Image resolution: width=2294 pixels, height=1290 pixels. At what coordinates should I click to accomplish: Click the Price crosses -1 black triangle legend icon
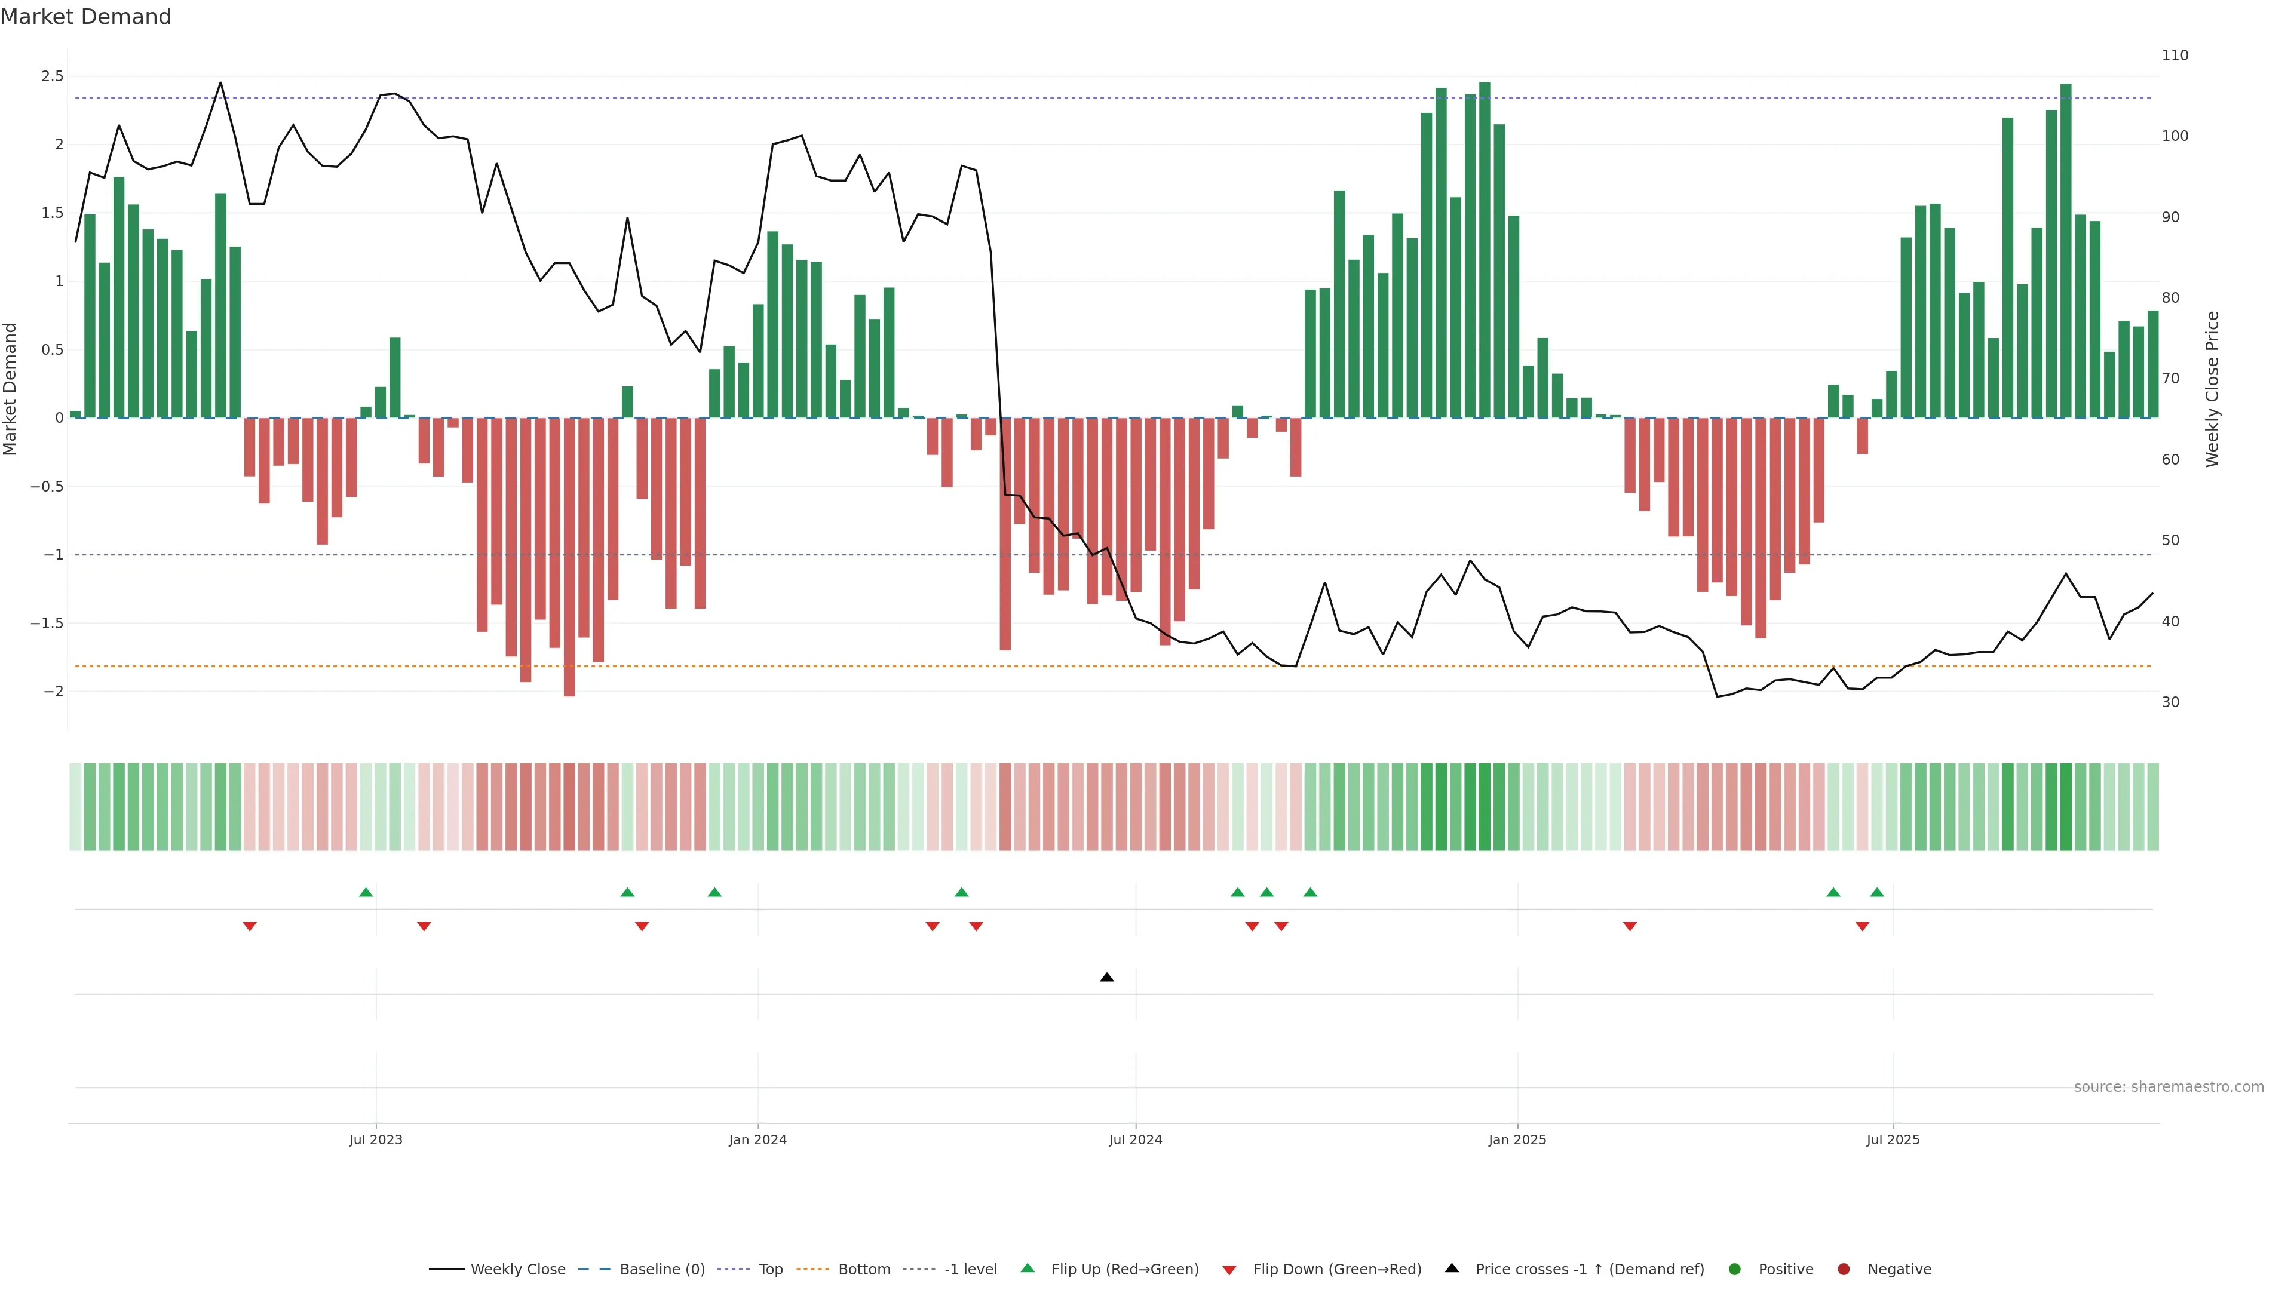1452,1268
